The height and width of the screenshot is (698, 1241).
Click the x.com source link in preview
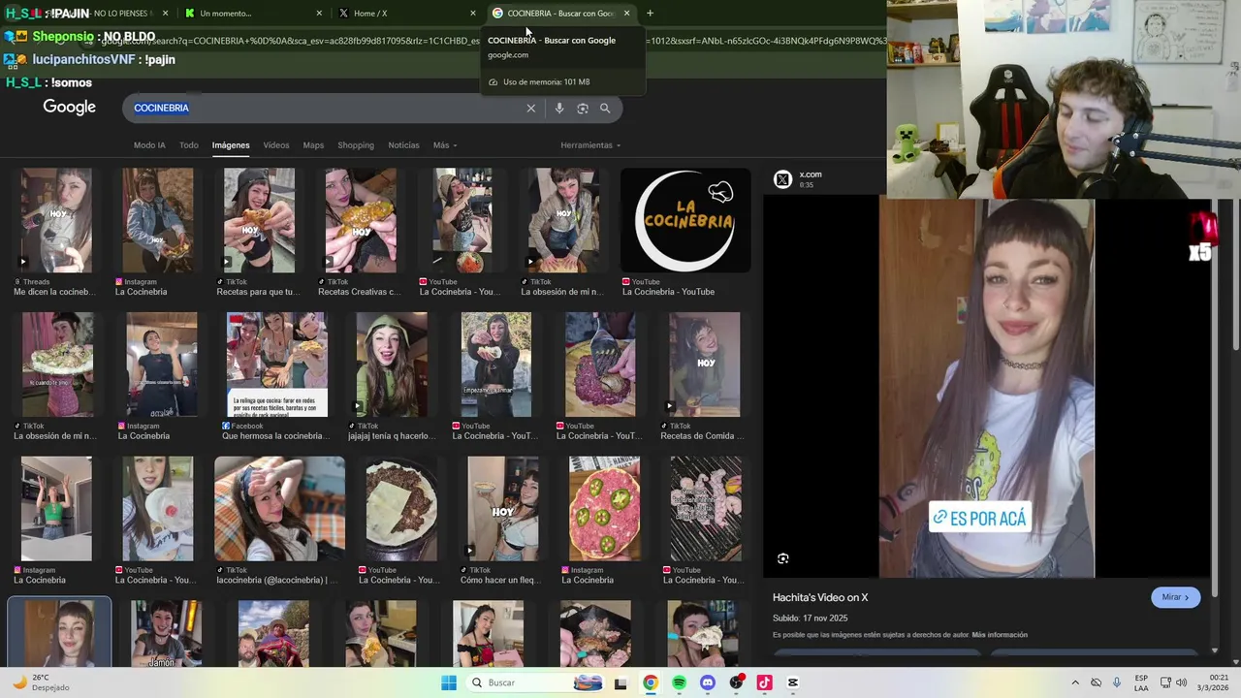click(811, 174)
